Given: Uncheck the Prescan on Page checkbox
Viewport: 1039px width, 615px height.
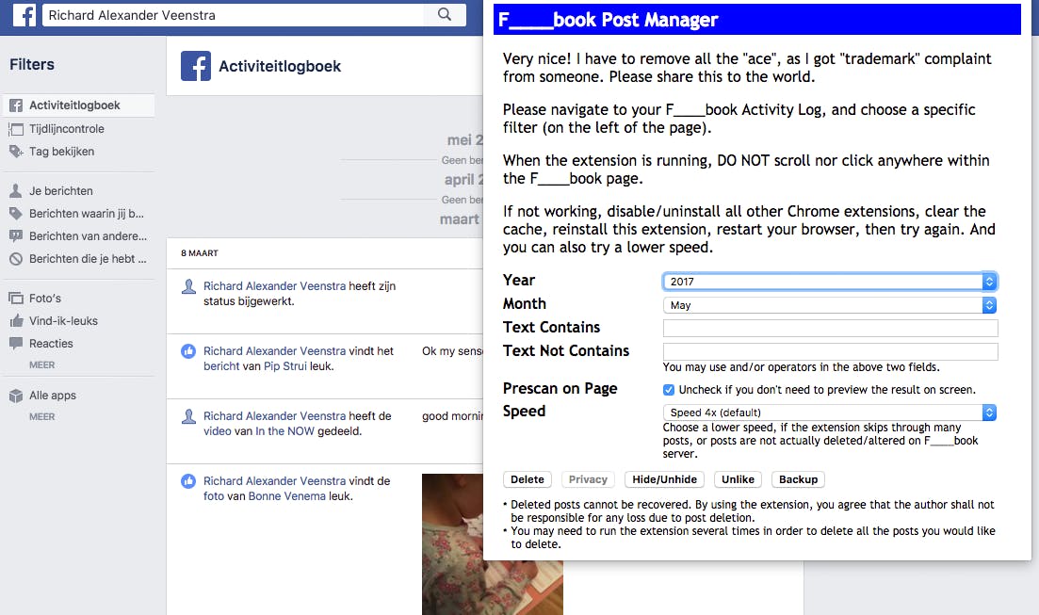Looking at the screenshot, I should (x=669, y=390).
